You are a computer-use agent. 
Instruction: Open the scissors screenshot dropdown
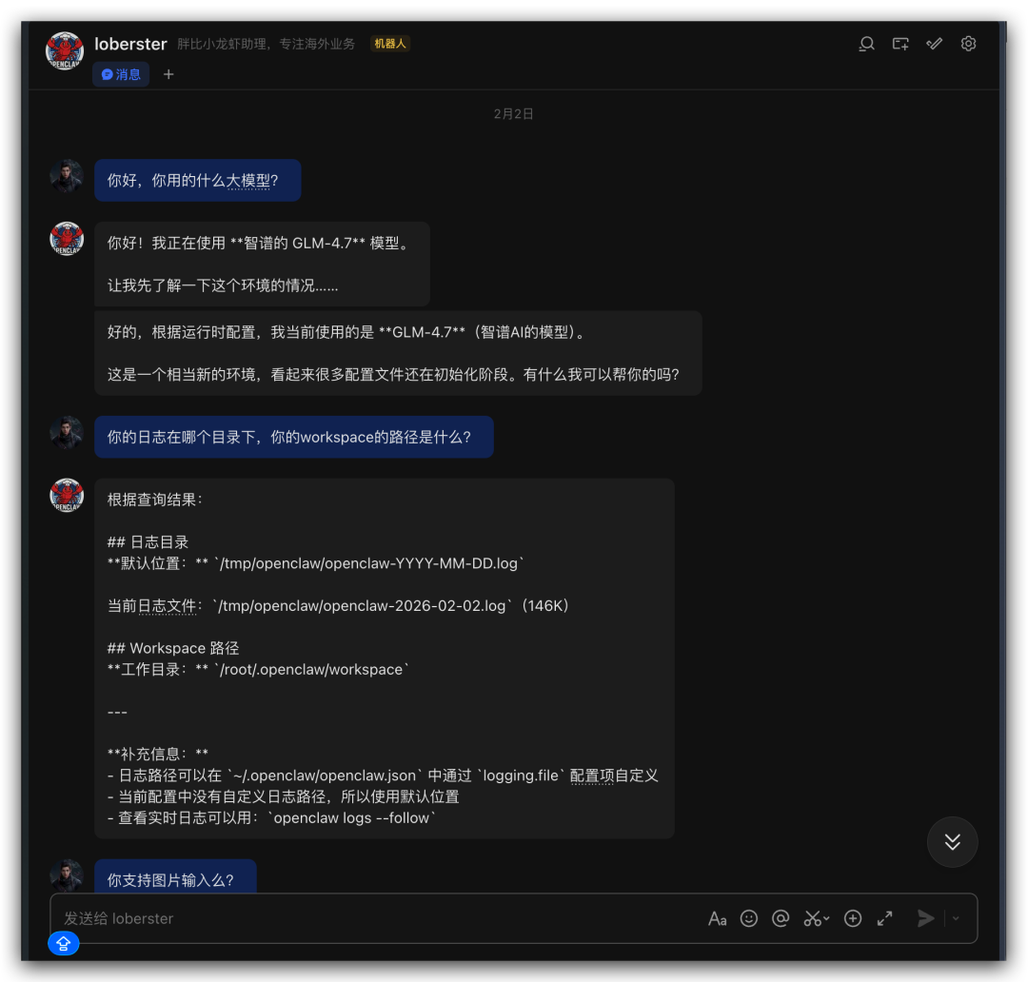[817, 918]
